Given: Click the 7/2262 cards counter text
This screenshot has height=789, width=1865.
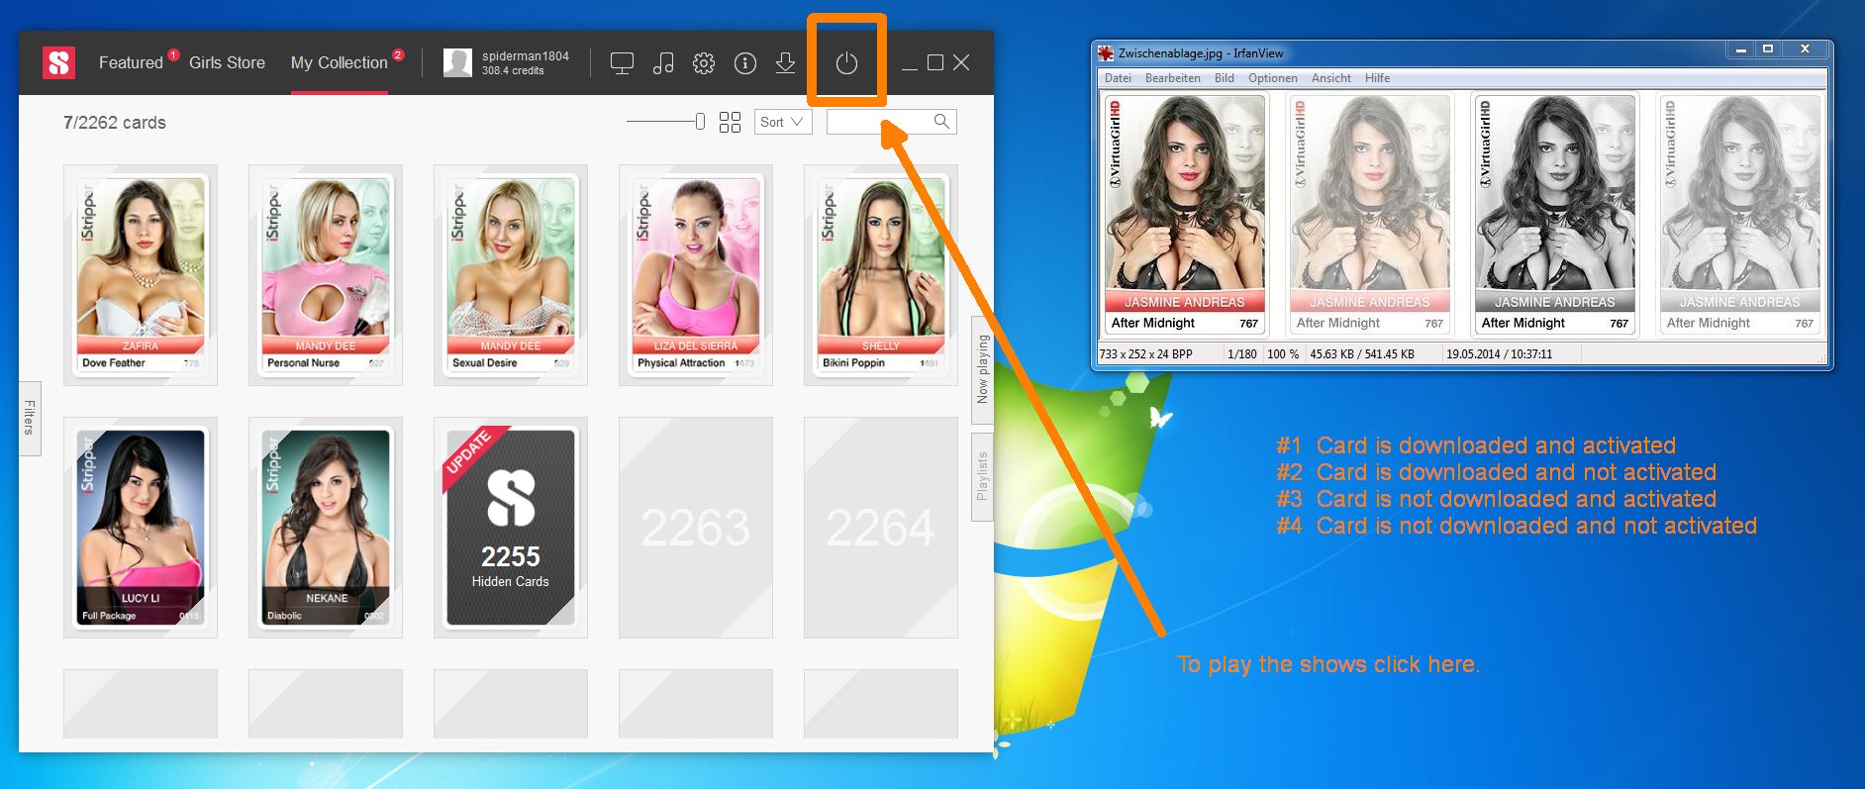Looking at the screenshot, I should [115, 123].
